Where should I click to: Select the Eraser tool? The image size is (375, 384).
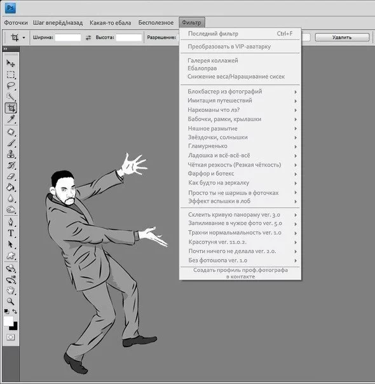pyautogui.click(x=11, y=176)
